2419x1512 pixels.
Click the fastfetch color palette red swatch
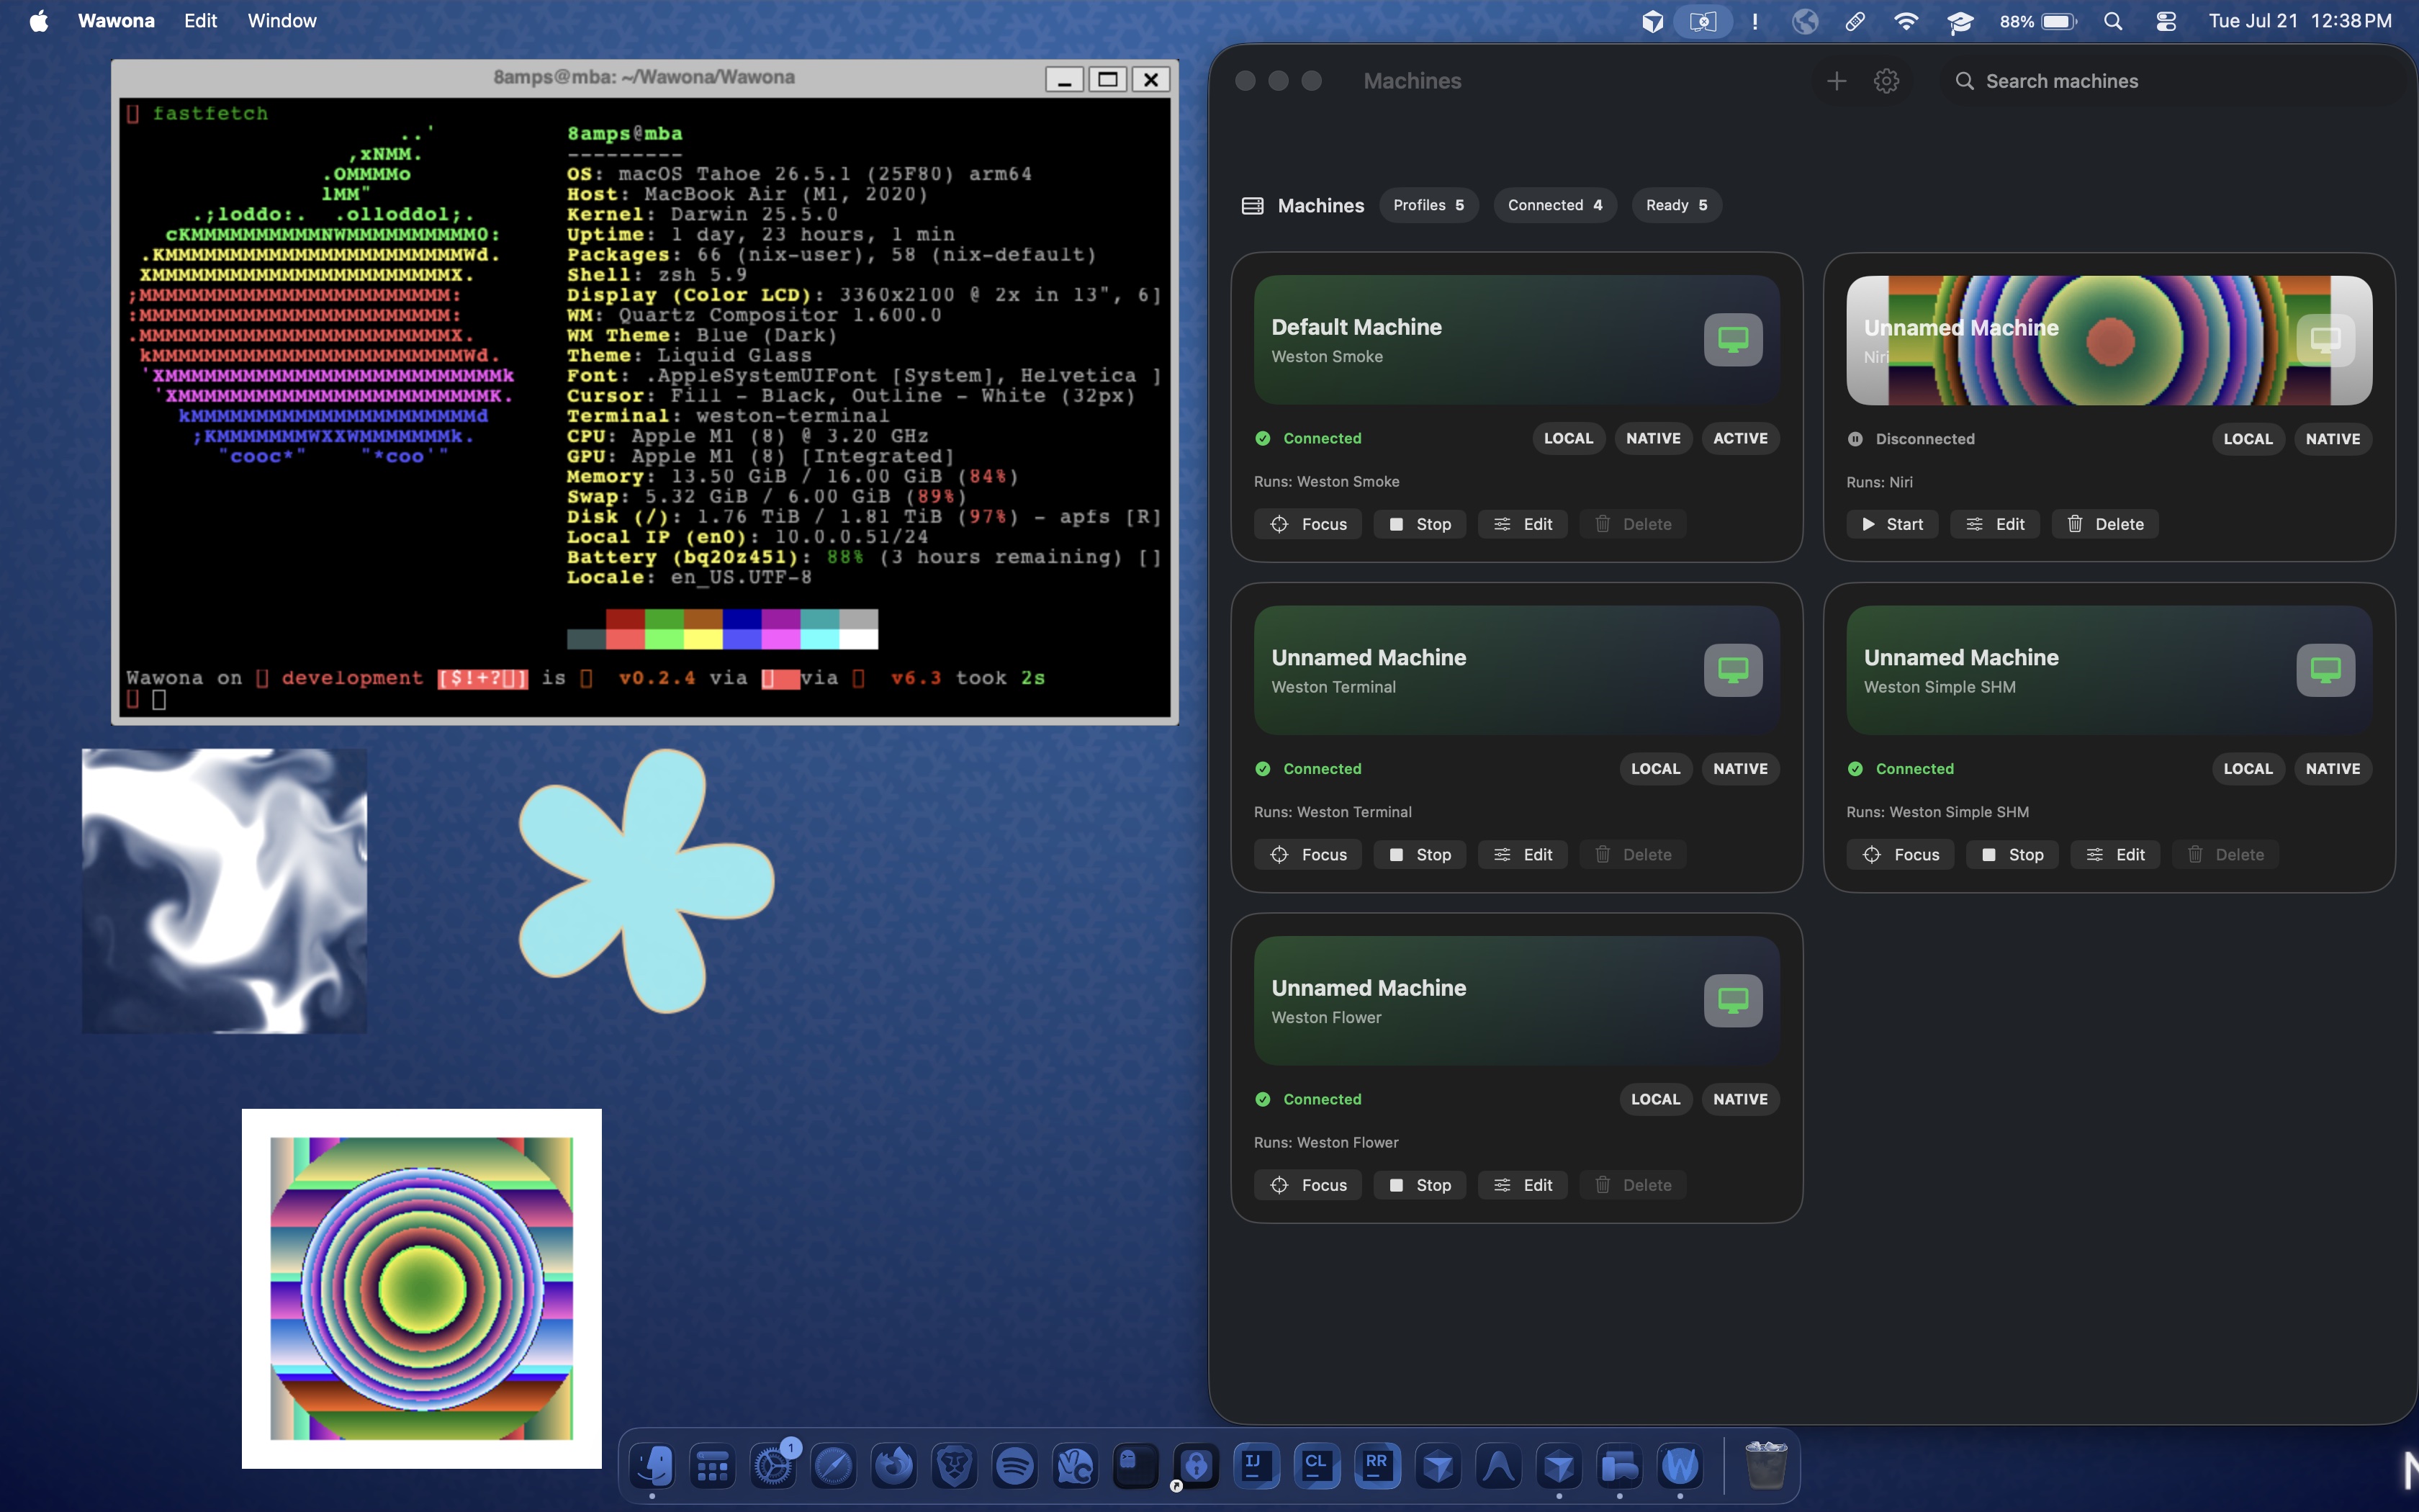(625, 619)
